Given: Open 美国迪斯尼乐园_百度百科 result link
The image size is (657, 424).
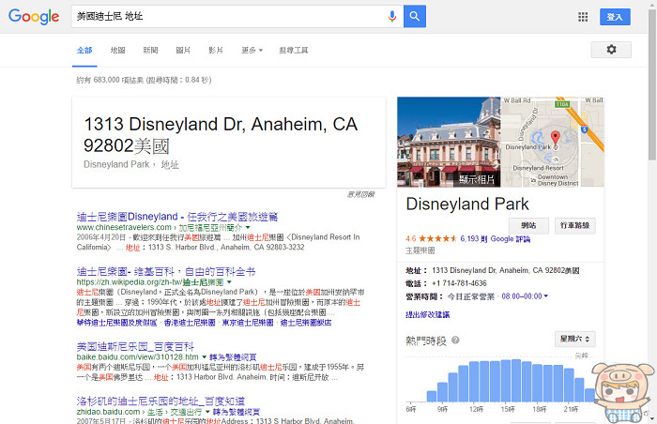Looking at the screenshot, I should coord(135,346).
